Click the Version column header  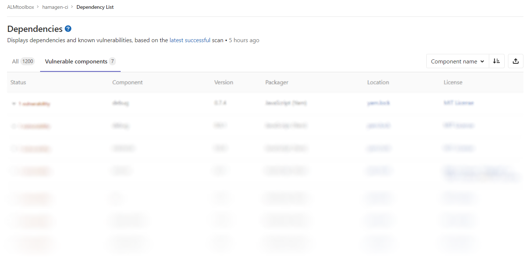224,82
